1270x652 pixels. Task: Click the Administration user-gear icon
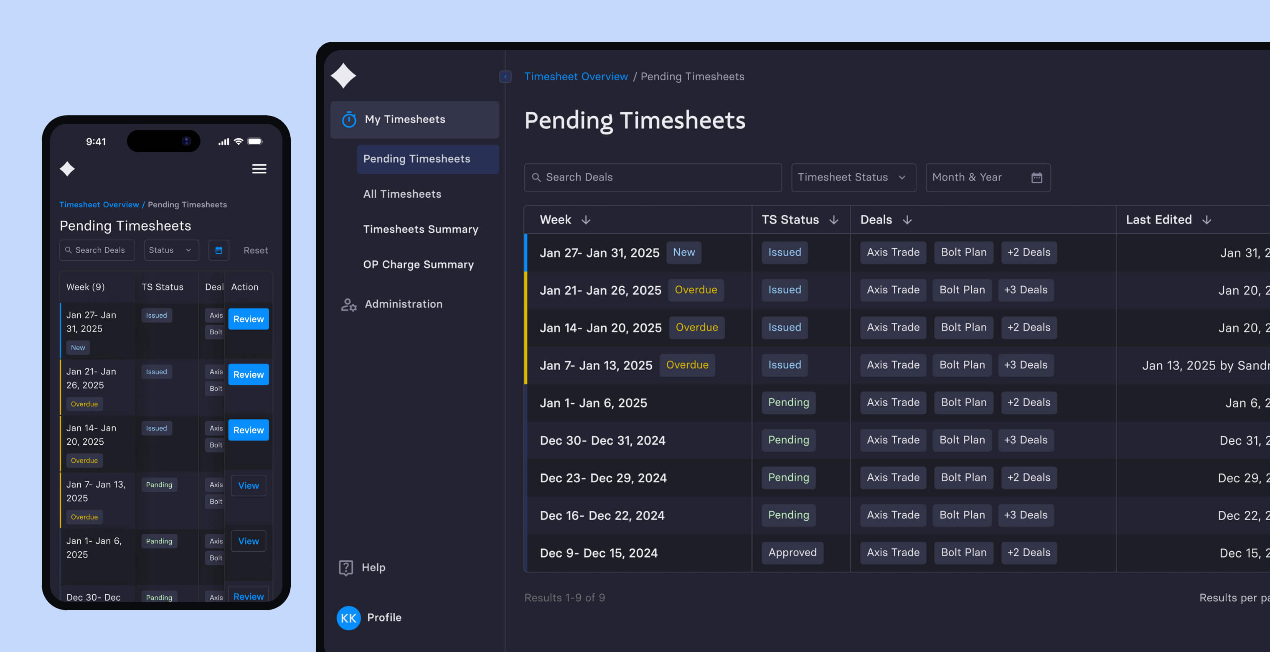348,305
